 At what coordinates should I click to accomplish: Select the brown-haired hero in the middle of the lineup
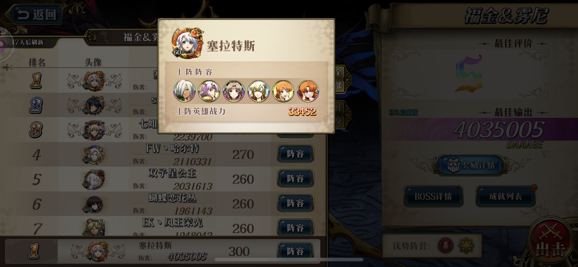(234, 91)
